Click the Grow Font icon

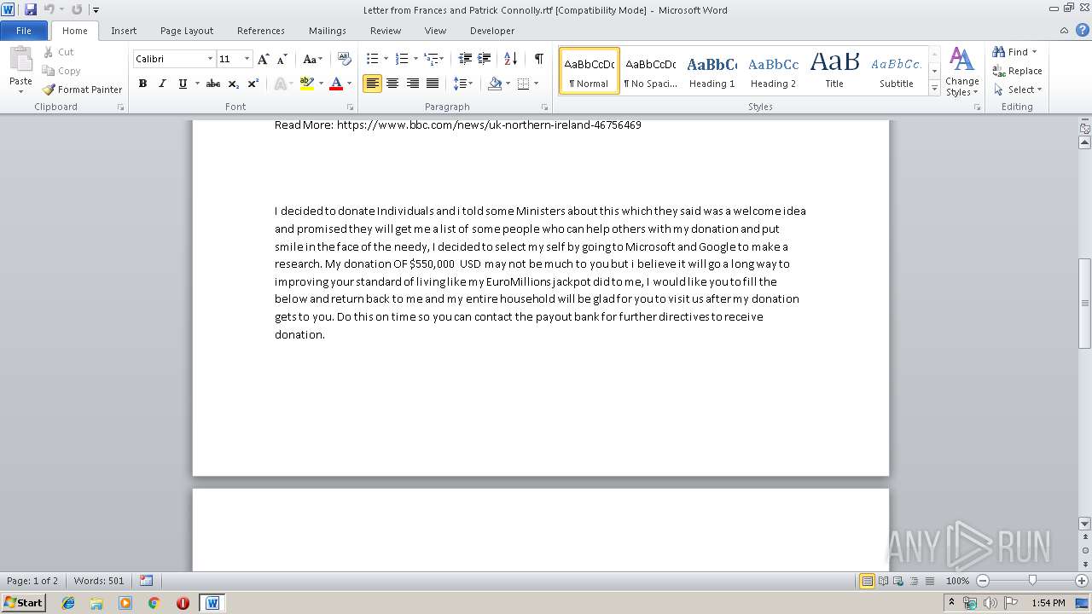pyautogui.click(x=264, y=59)
